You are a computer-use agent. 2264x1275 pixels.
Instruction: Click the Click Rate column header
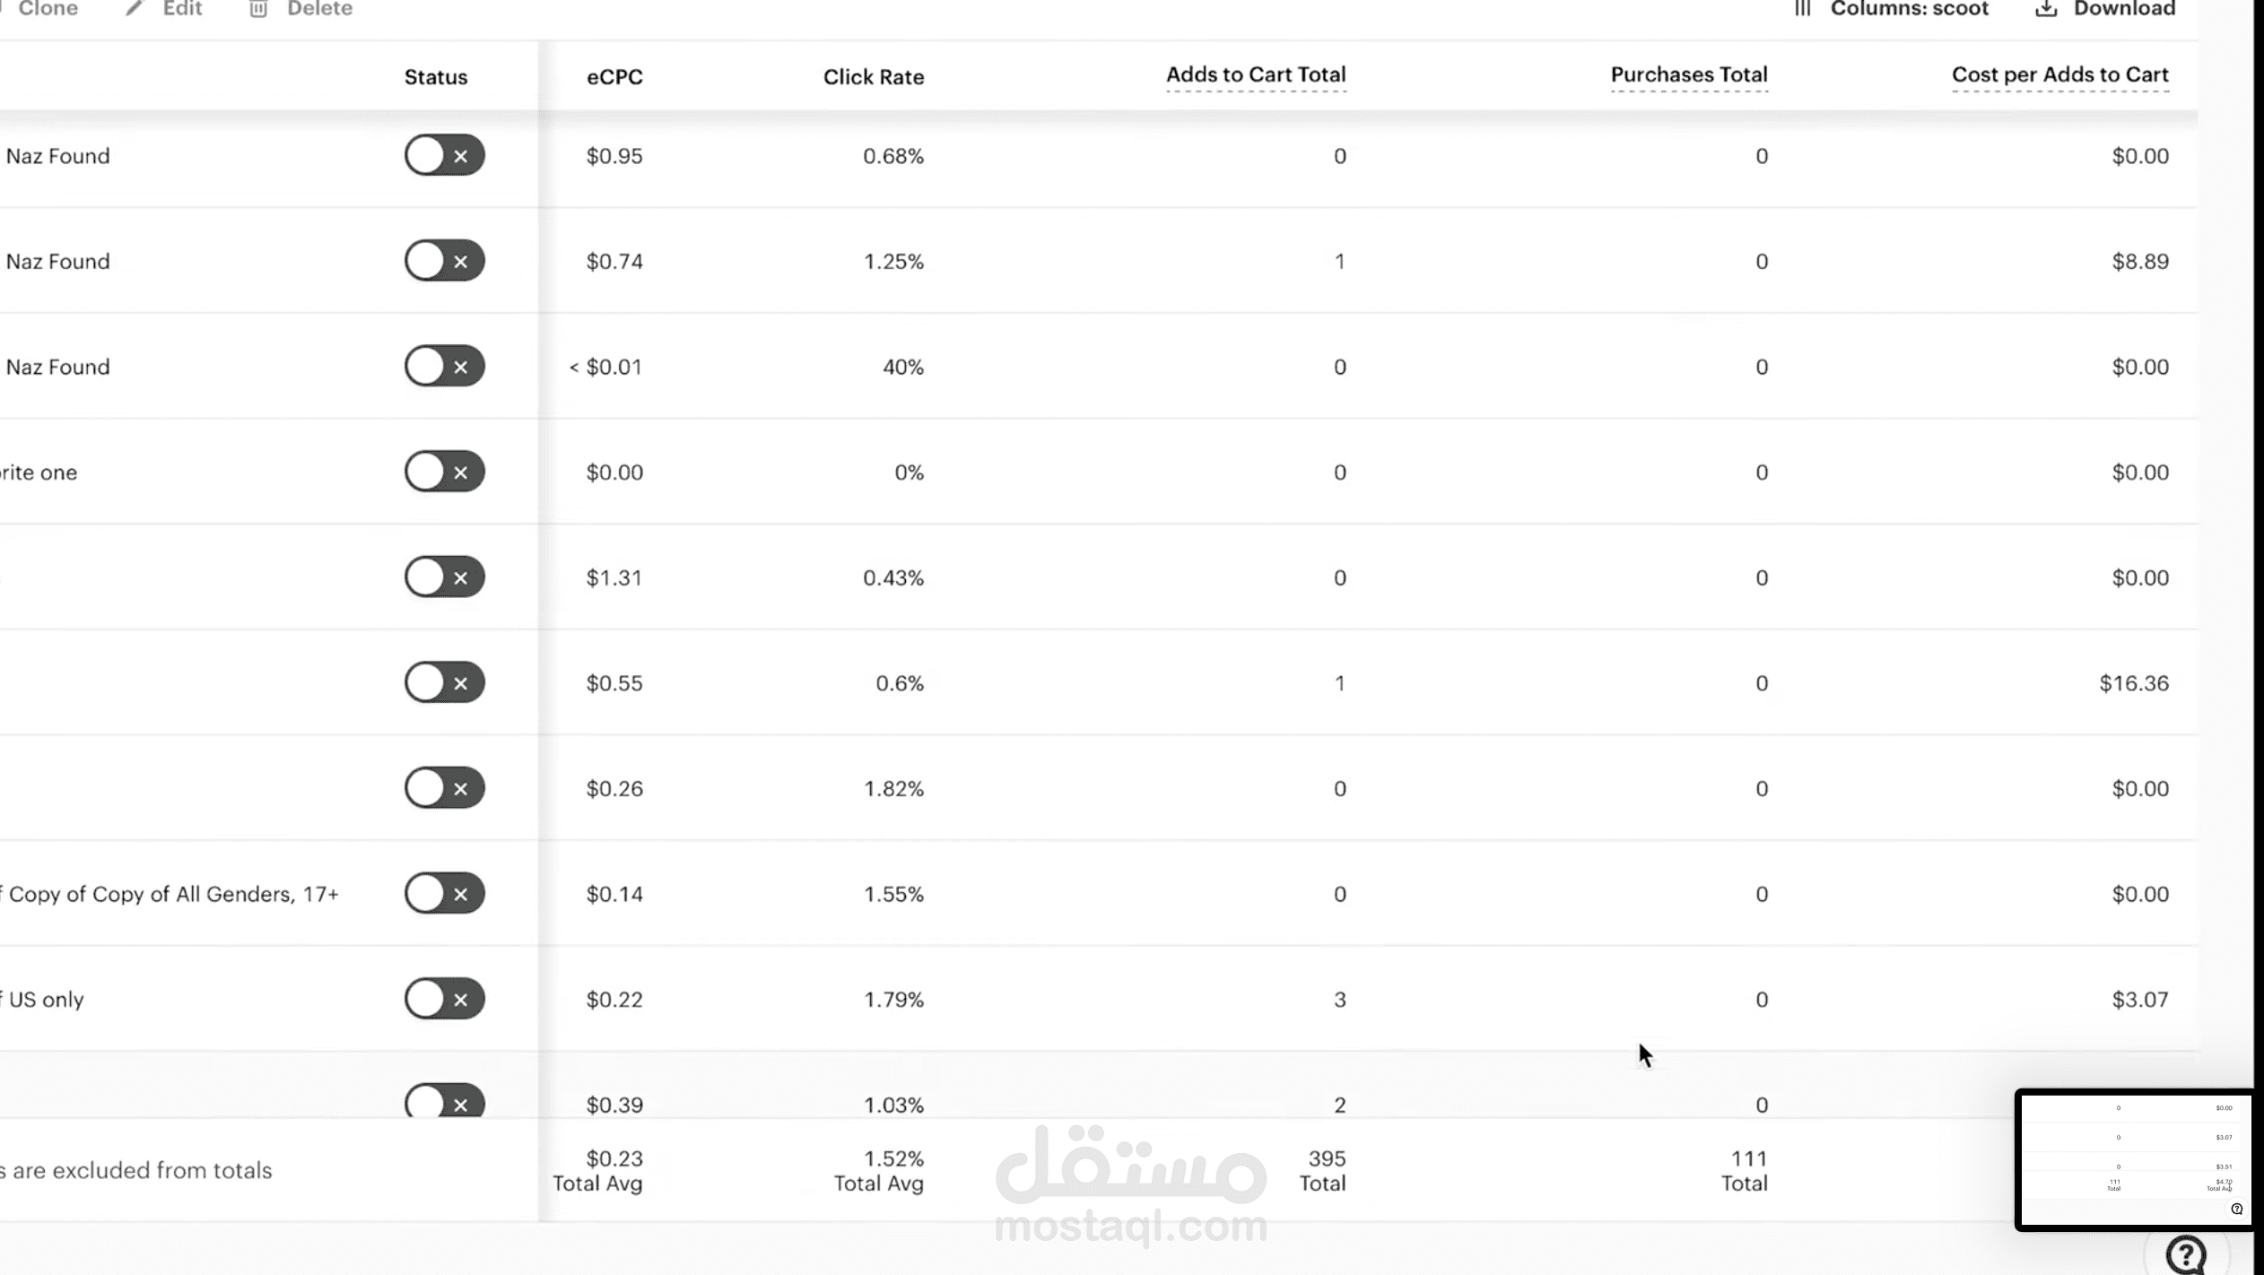click(874, 77)
